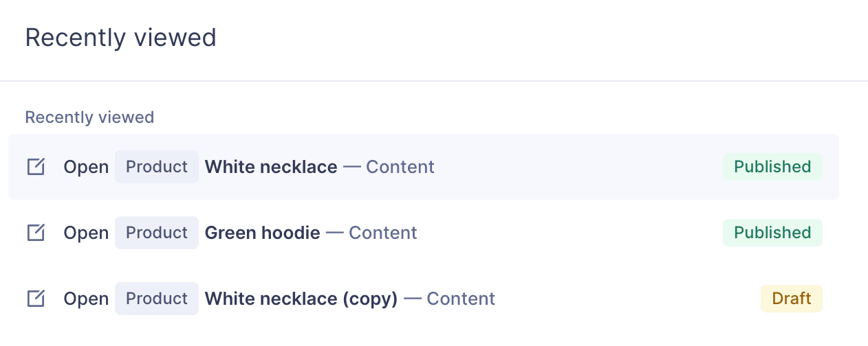The image size is (868, 346).
Task: Click Published badge for Green hoodie
Action: tap(772, 233)
